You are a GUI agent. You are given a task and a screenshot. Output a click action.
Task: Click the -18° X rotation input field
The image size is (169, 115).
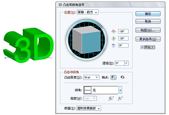(x=123, y=31)
